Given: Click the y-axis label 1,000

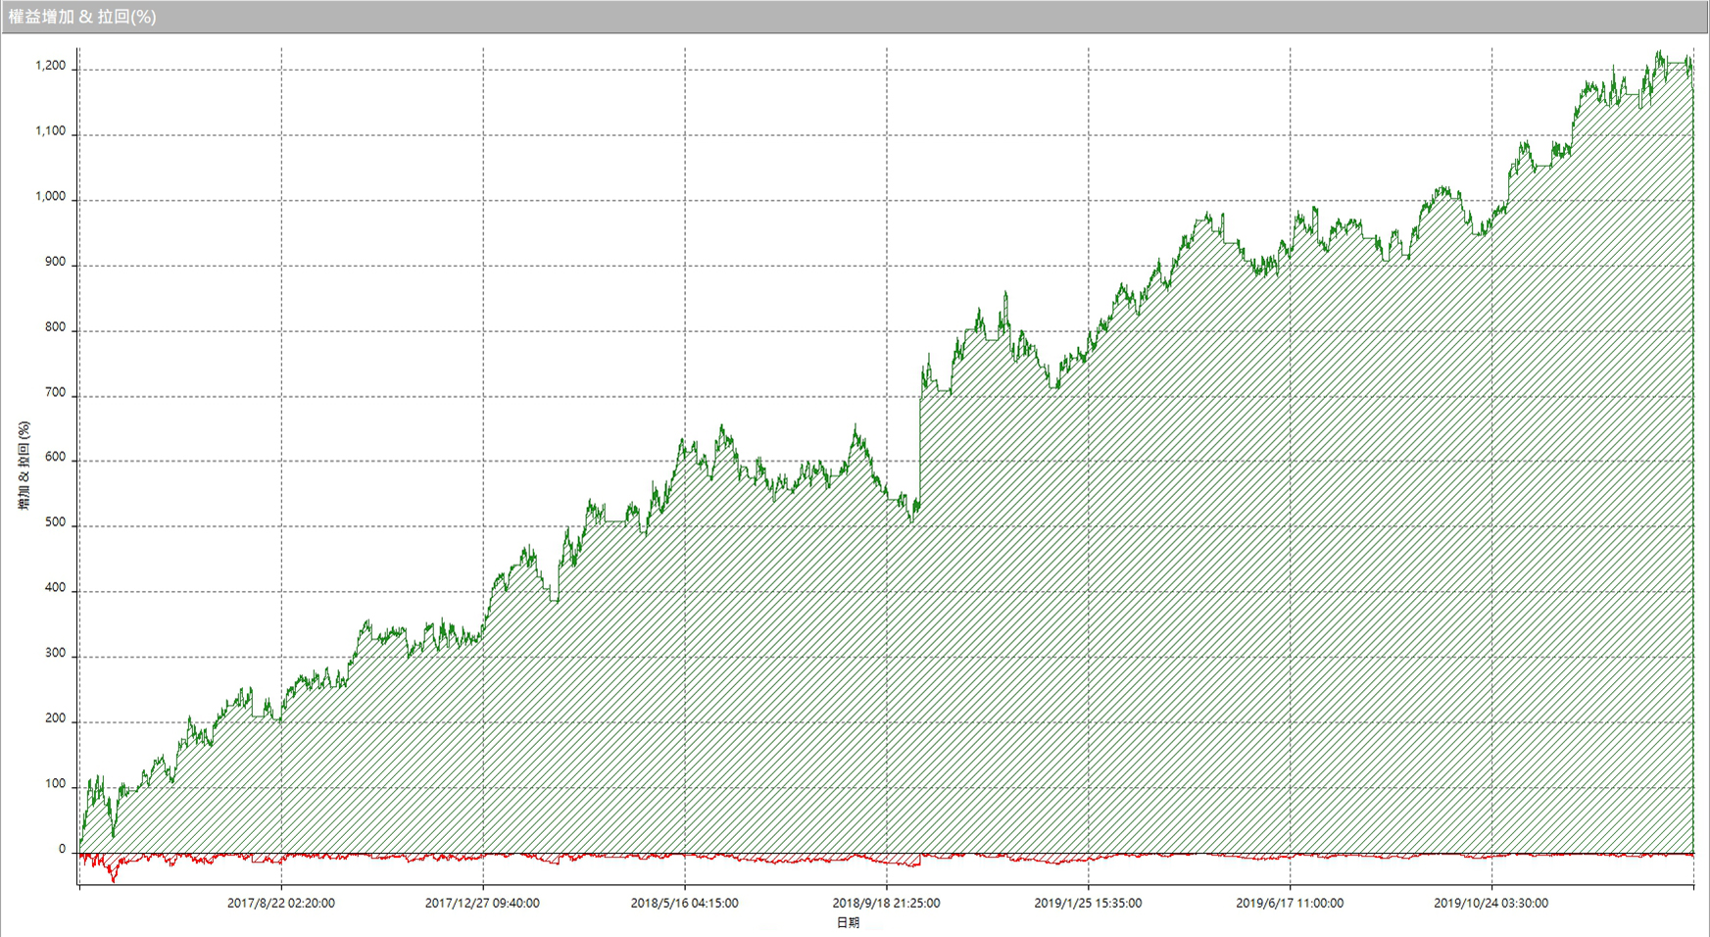Looking at the screenshot, I should (x=51, y=197).
